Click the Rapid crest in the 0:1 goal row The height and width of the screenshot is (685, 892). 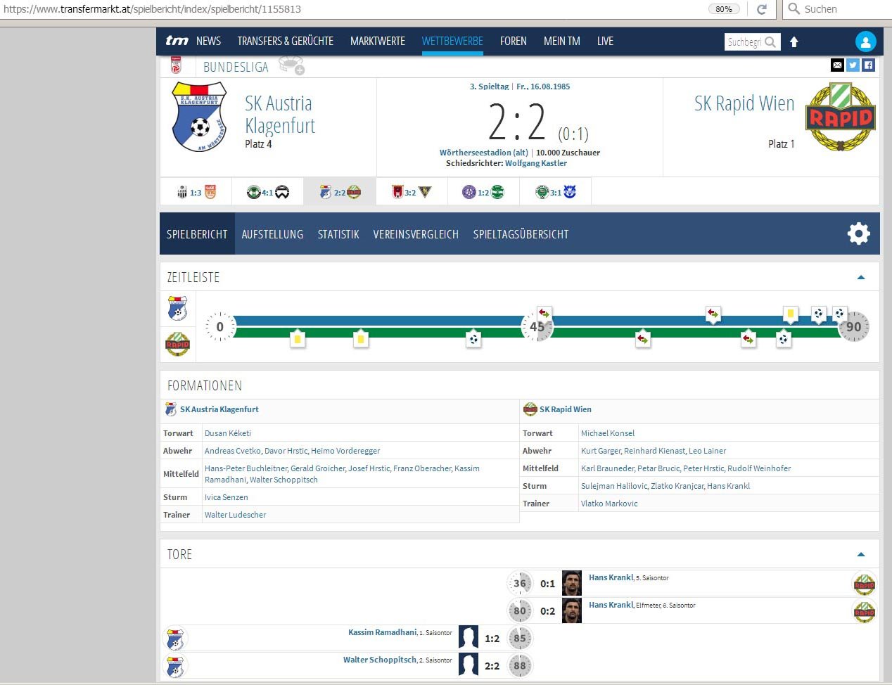pyautogui.click(x=864, y=584)
